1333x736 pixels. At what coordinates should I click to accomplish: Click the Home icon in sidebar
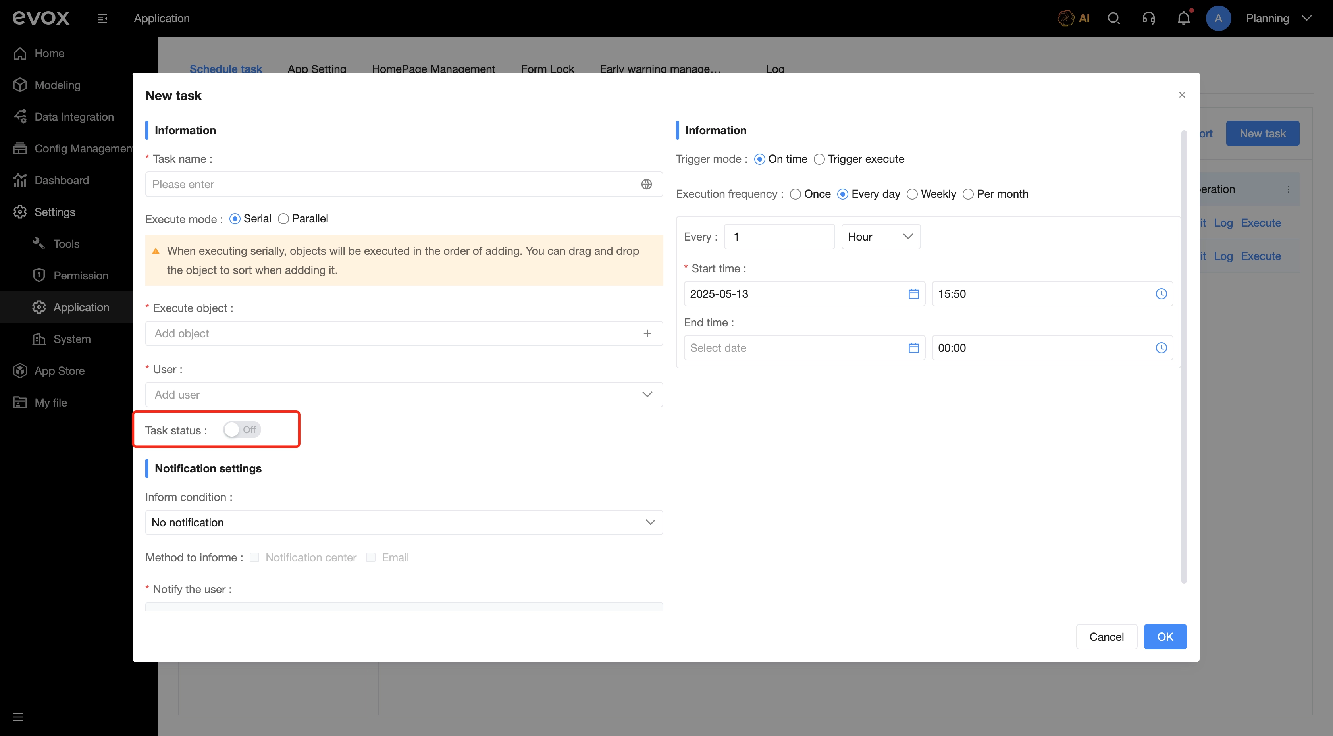click(20, 53)
